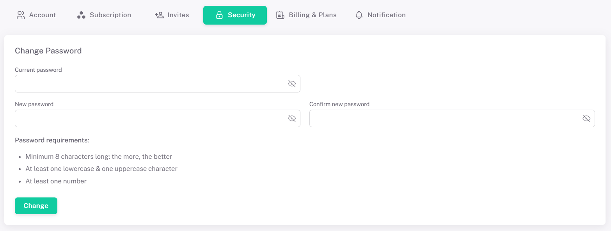Click the three-dots Subscription icon
Image resolution: width=611 pixels, height=231 pixels.
[81, 15]
